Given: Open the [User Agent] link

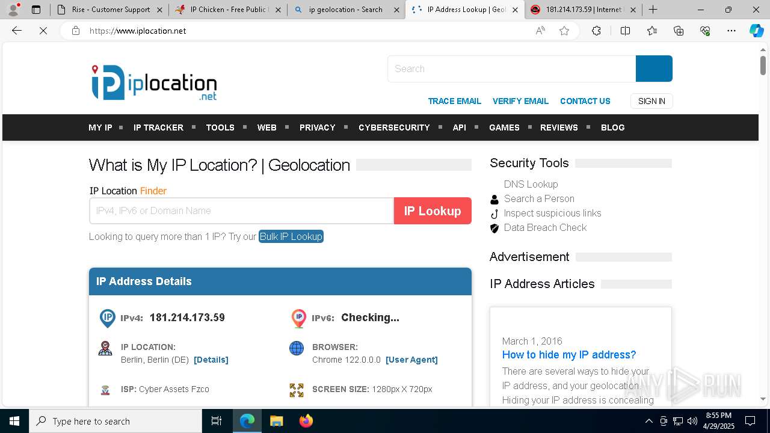Looking at the screenshot, I should tap(411, 360).
